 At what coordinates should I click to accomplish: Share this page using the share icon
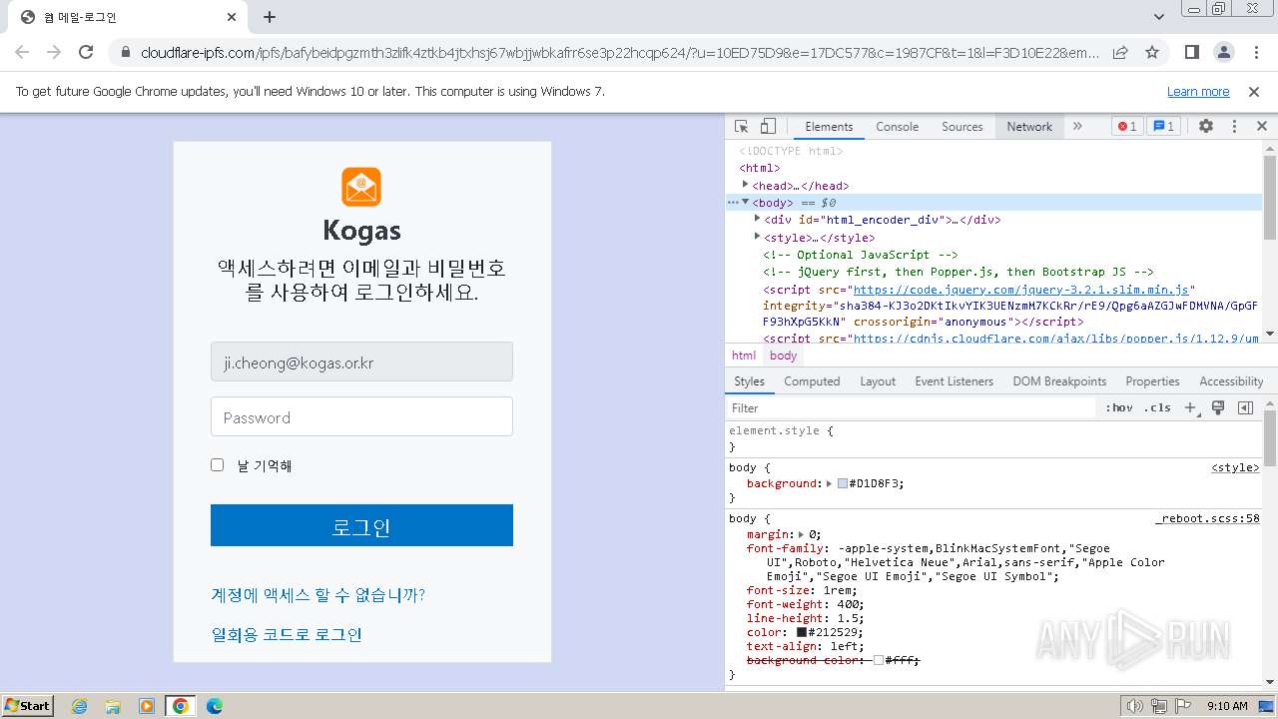tap(1120, 52)
